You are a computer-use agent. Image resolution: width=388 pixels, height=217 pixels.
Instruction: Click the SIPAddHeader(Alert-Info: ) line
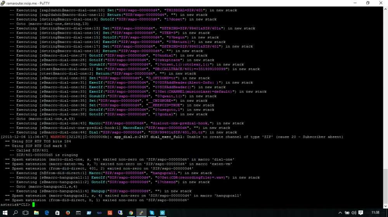coord(121,83)
